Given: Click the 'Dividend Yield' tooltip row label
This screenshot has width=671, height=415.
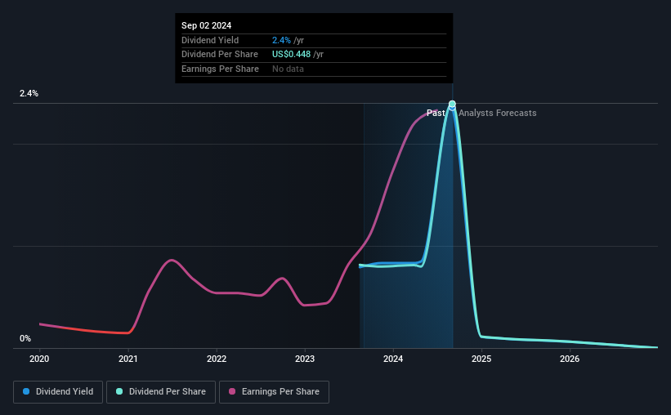Looking at the screenshot, I should (210, 40).
